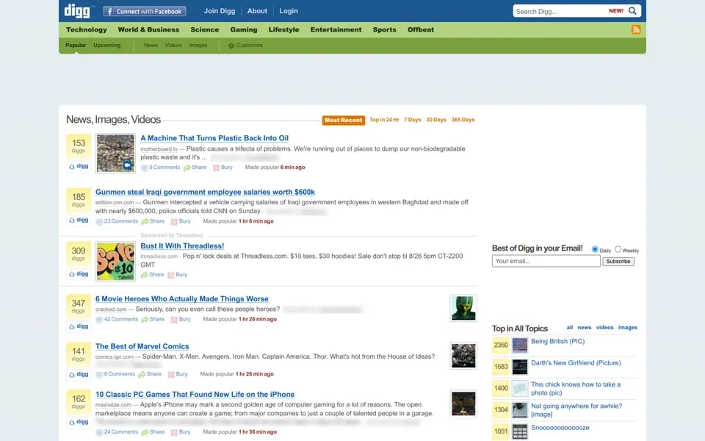Share the Threadless sponsored story
The height and width of the screenshot is (441, 705).
tap(153, 274)
